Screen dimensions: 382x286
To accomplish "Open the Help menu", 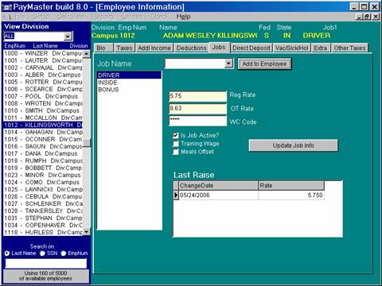I will tap(183, 17).
